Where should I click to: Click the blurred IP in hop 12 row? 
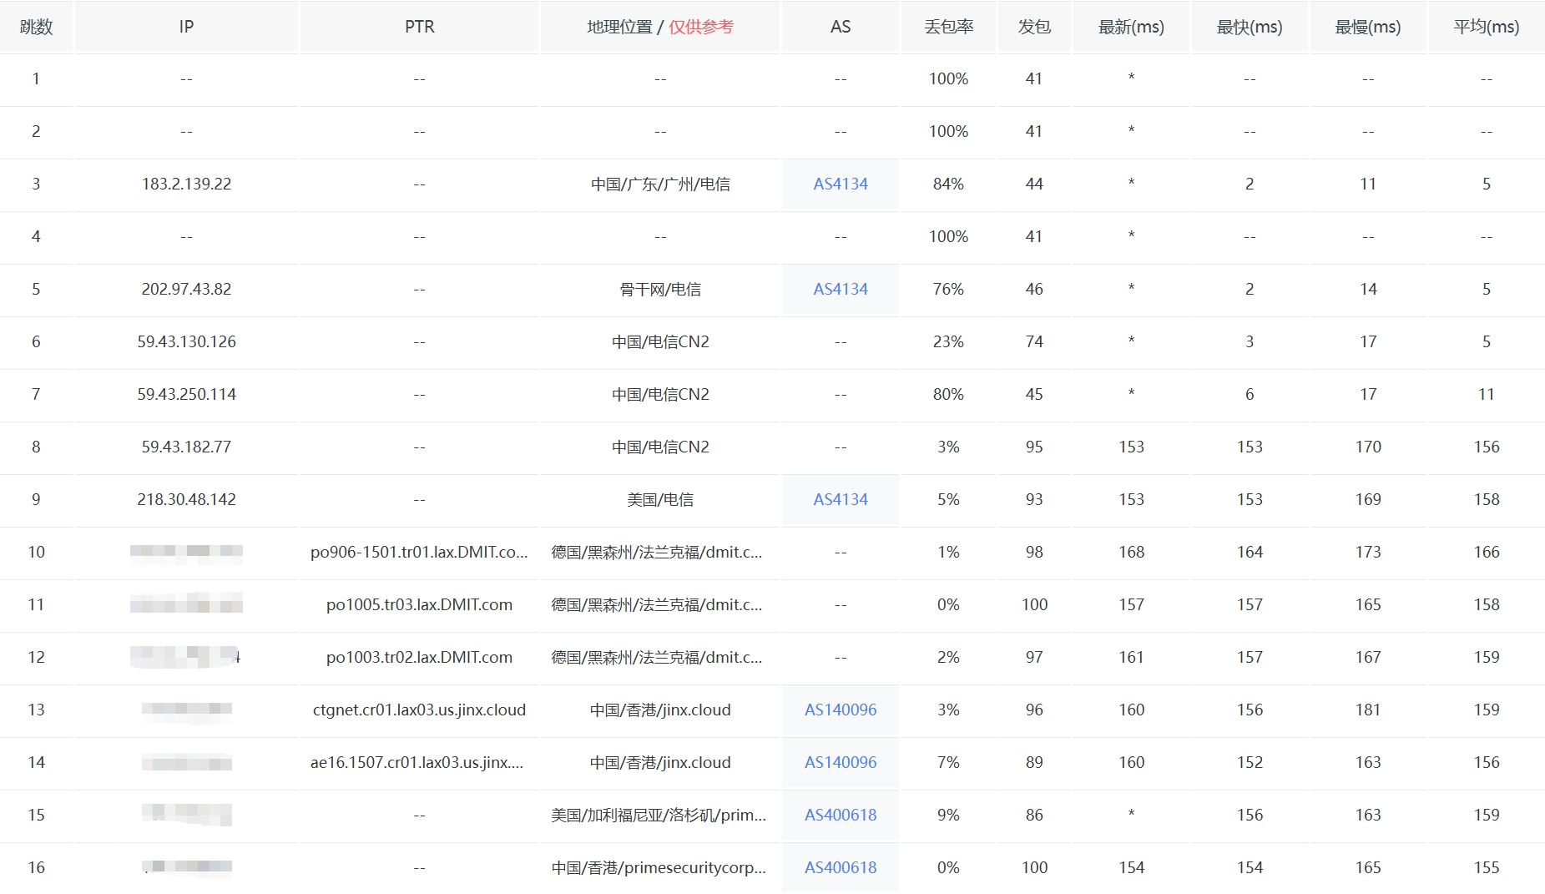click(185, 656)
